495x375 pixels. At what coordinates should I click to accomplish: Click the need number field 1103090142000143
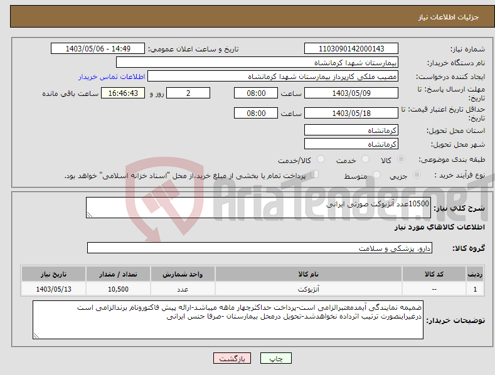click(351, 49)
